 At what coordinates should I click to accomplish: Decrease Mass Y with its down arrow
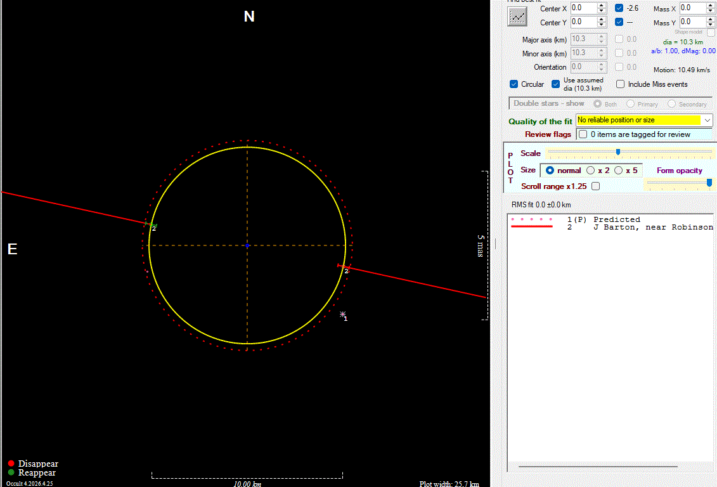[710, 25]
